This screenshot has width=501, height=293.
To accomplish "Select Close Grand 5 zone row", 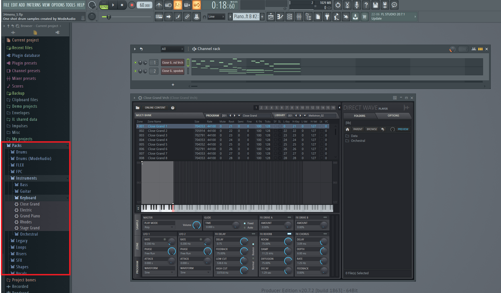I will (x=233, y=144).
